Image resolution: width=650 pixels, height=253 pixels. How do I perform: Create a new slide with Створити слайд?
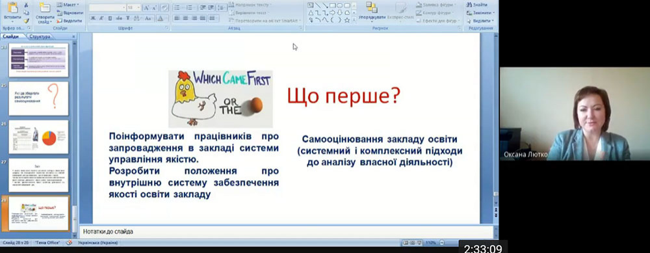click(44, 14)
